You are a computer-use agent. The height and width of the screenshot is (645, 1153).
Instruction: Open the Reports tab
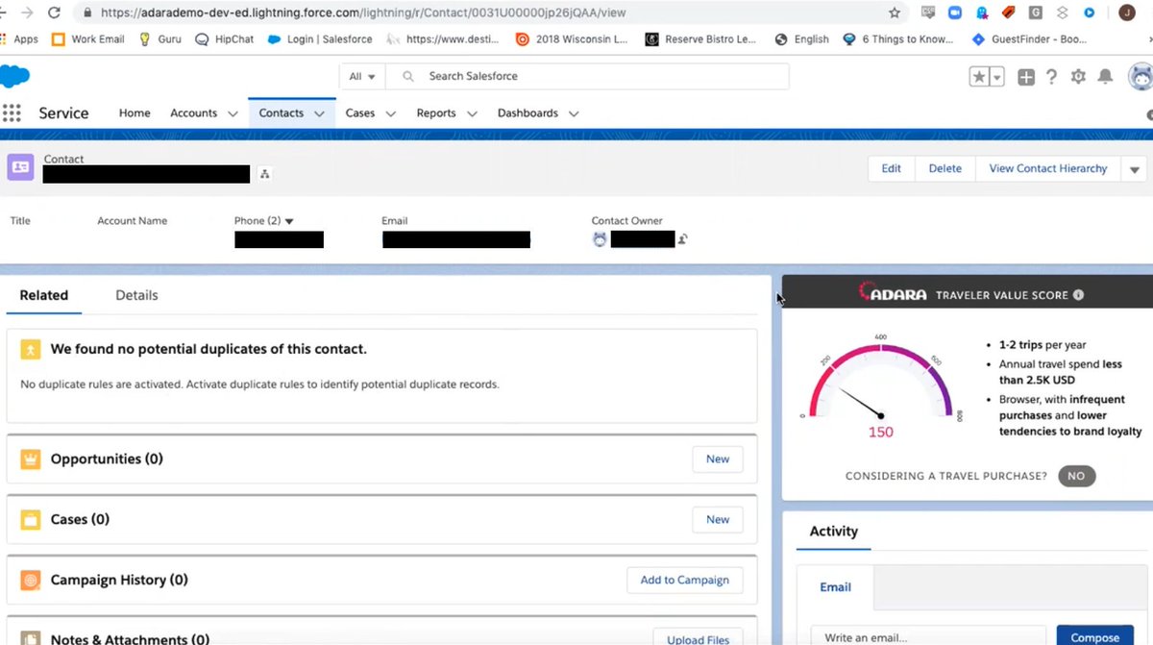point(436,113)
